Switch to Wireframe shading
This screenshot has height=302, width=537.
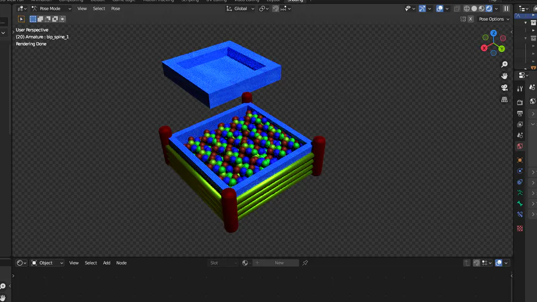(467, 8)
